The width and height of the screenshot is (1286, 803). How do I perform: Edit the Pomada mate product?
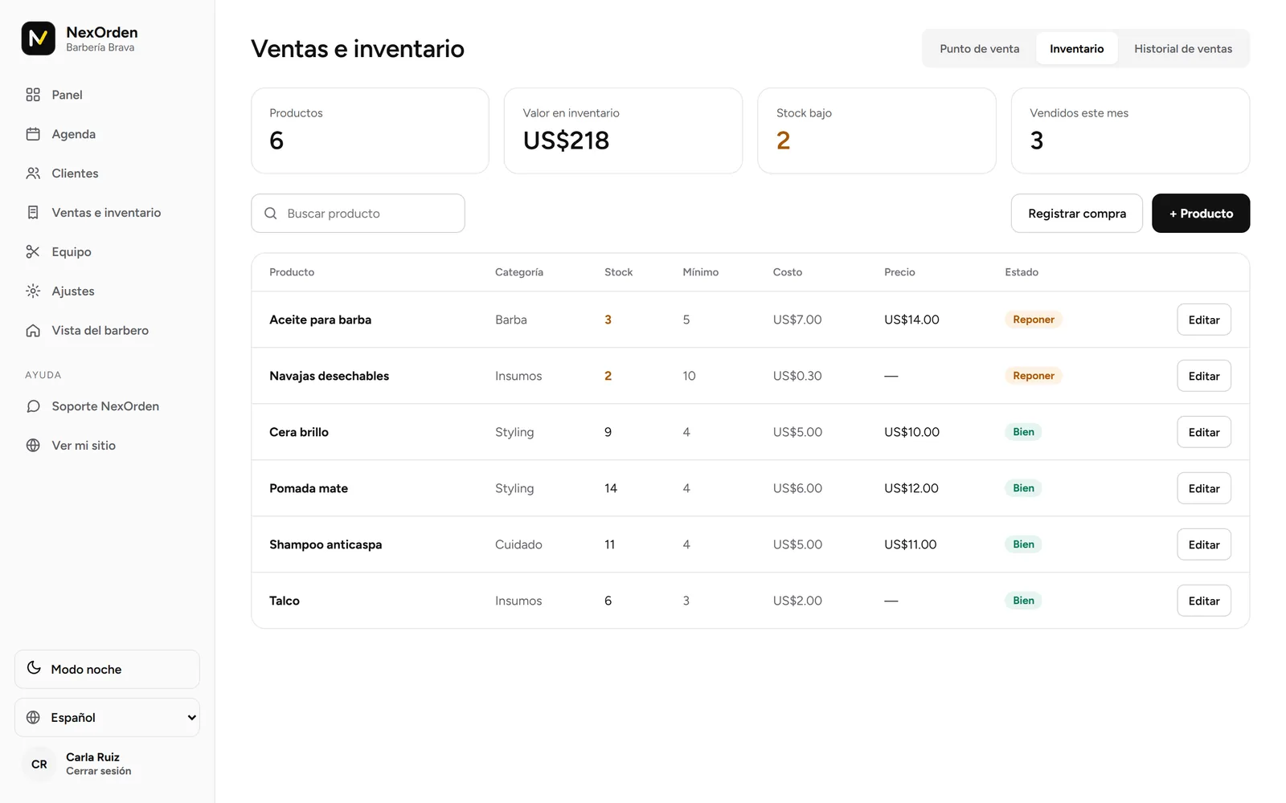pos(1204,488)
